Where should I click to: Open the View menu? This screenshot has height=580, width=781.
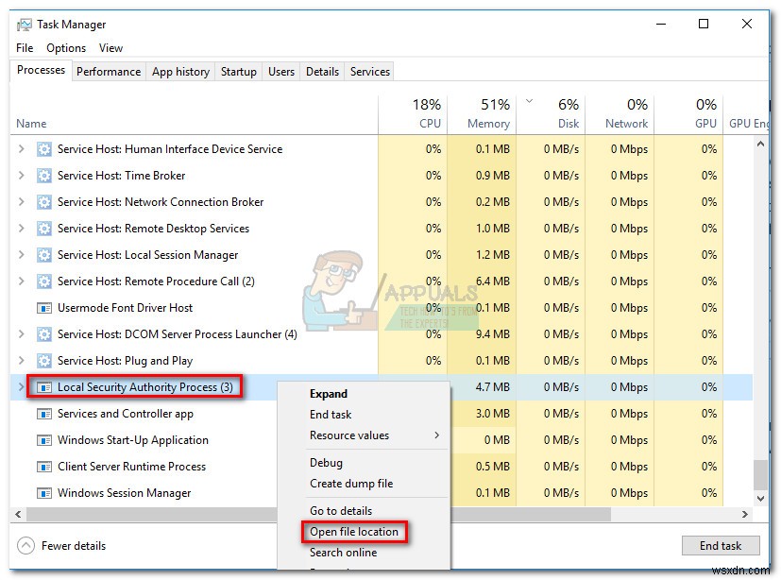[110, 48]
